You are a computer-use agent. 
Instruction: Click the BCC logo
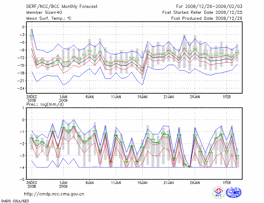coord(218,192)
